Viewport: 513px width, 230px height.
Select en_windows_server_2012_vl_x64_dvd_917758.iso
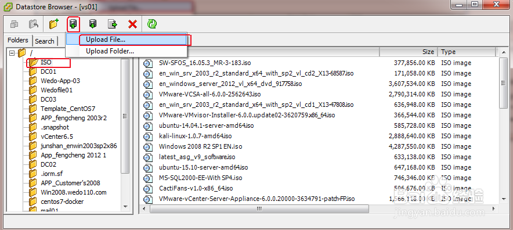pos(230,84)
